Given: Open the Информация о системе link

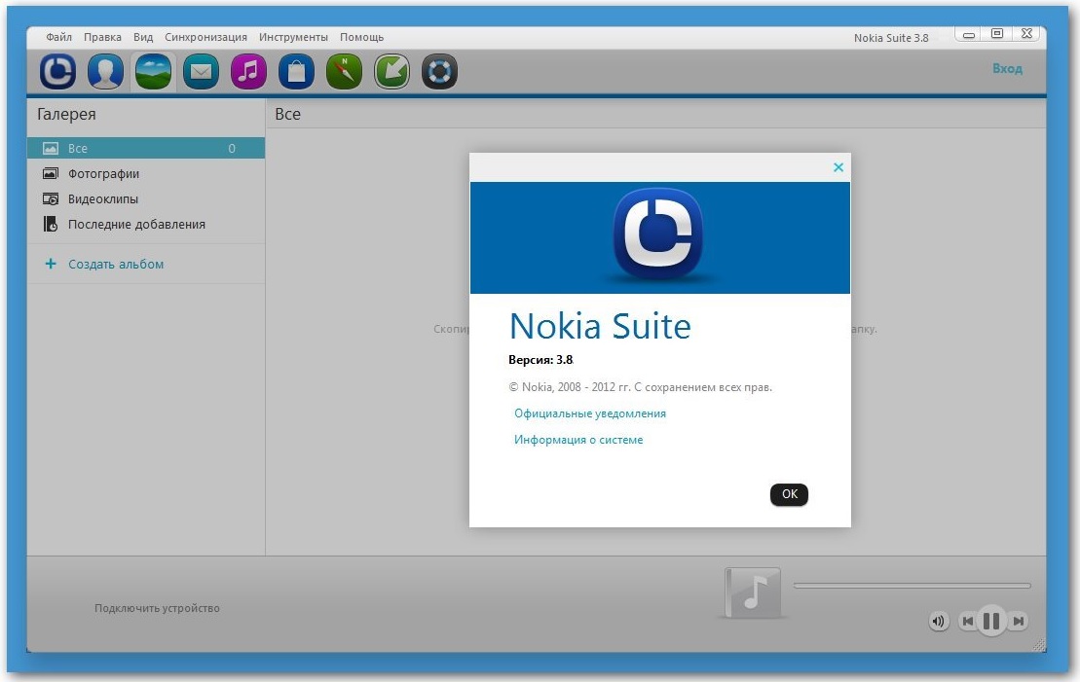Looking at the screenshot, I should click(x=578, y=440).
